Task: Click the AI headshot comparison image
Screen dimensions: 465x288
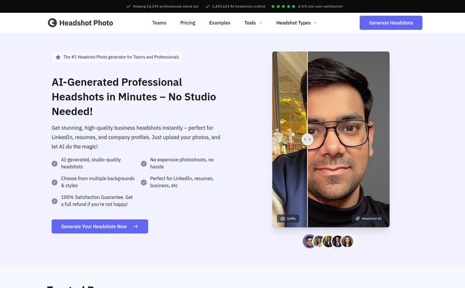Action: coord(331,139)
